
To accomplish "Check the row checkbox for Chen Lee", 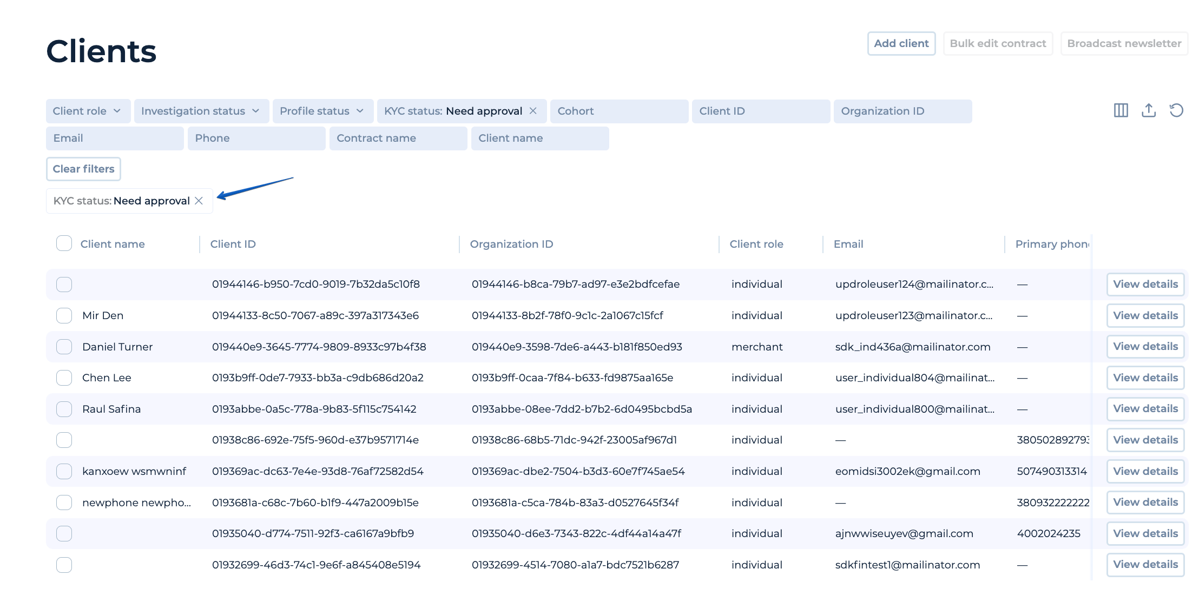I will (x=64, y=378).
